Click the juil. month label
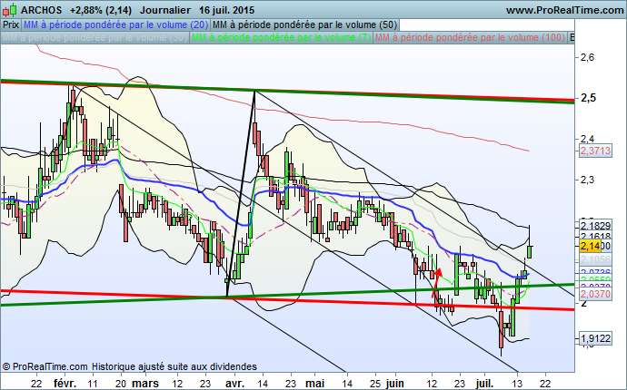The height and width of the screenshot is (390, 627). [485, 384]
